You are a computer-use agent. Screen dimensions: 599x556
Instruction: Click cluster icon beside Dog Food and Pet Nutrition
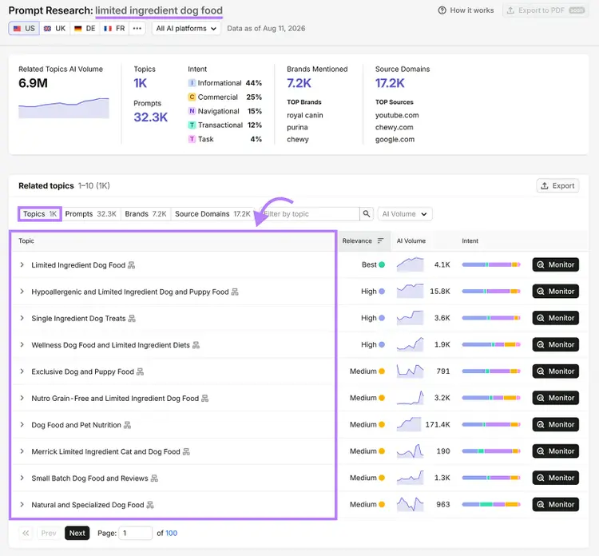(x=128, y=425)
